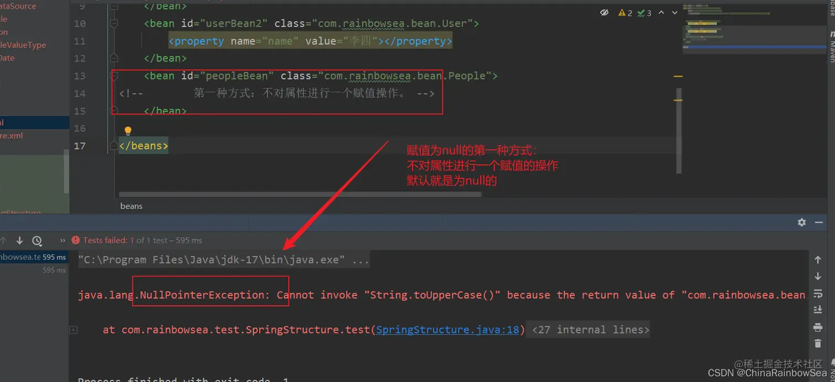Open SpringStructure.java:18 link in stack trace
835x382 pixels.
[x=448, y=330]
